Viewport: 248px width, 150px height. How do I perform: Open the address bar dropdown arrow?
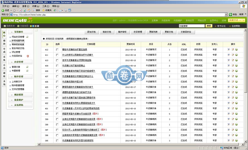point(226,15)
